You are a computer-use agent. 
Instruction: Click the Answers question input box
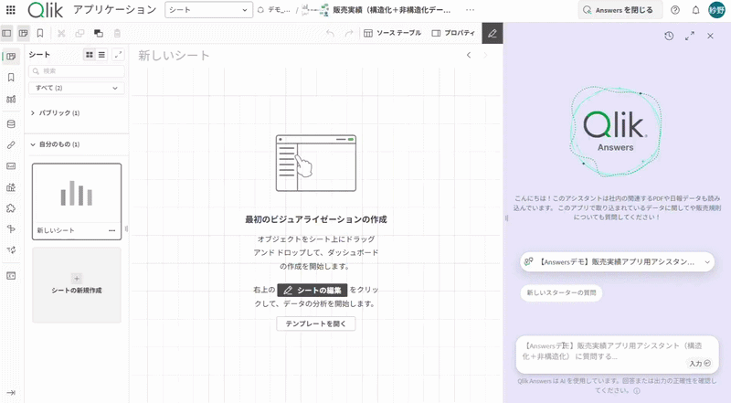pyautogui.click(x=617, y=355)
